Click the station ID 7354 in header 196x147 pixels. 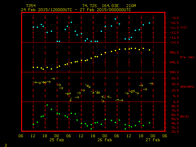[30, 6]
